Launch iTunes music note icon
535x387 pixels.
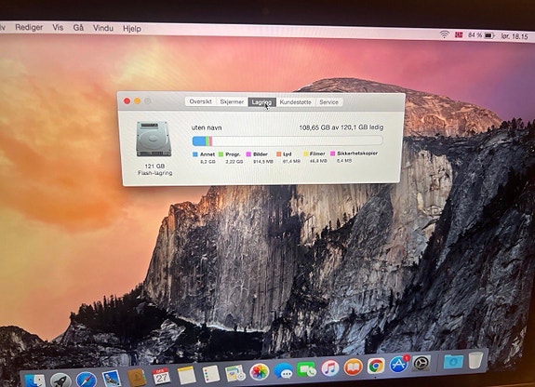[329, 368]
